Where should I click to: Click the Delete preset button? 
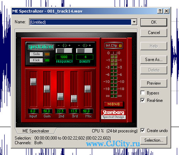(154, 70)
